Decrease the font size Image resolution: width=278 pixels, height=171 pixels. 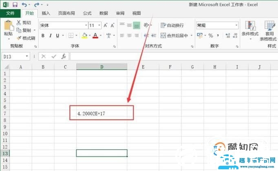click(113, 25)
